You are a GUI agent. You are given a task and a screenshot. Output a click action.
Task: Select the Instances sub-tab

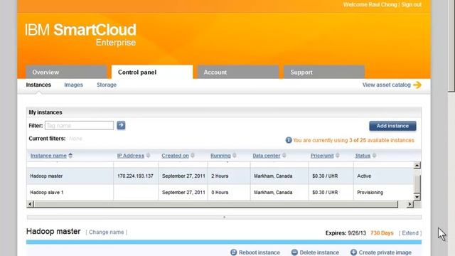pyautogui.click(x=38, y=85)
